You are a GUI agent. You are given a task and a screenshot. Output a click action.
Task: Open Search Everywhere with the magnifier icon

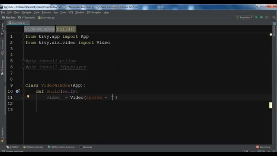[x=274, y=17]
